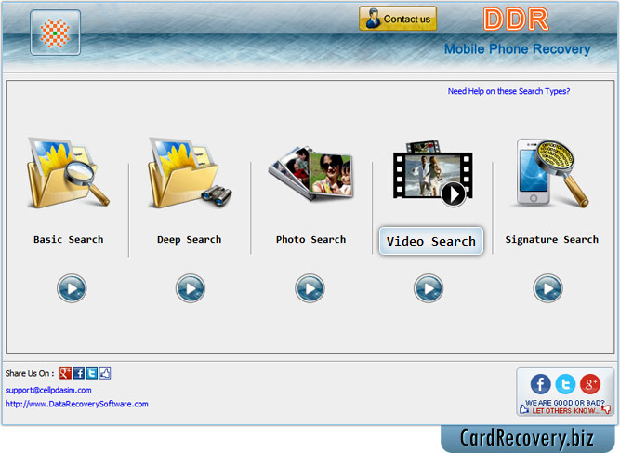The height and width of the screenshot is (453, 620).
Task: Click the Photo Search photo stack icon
Action: [310, 172]
